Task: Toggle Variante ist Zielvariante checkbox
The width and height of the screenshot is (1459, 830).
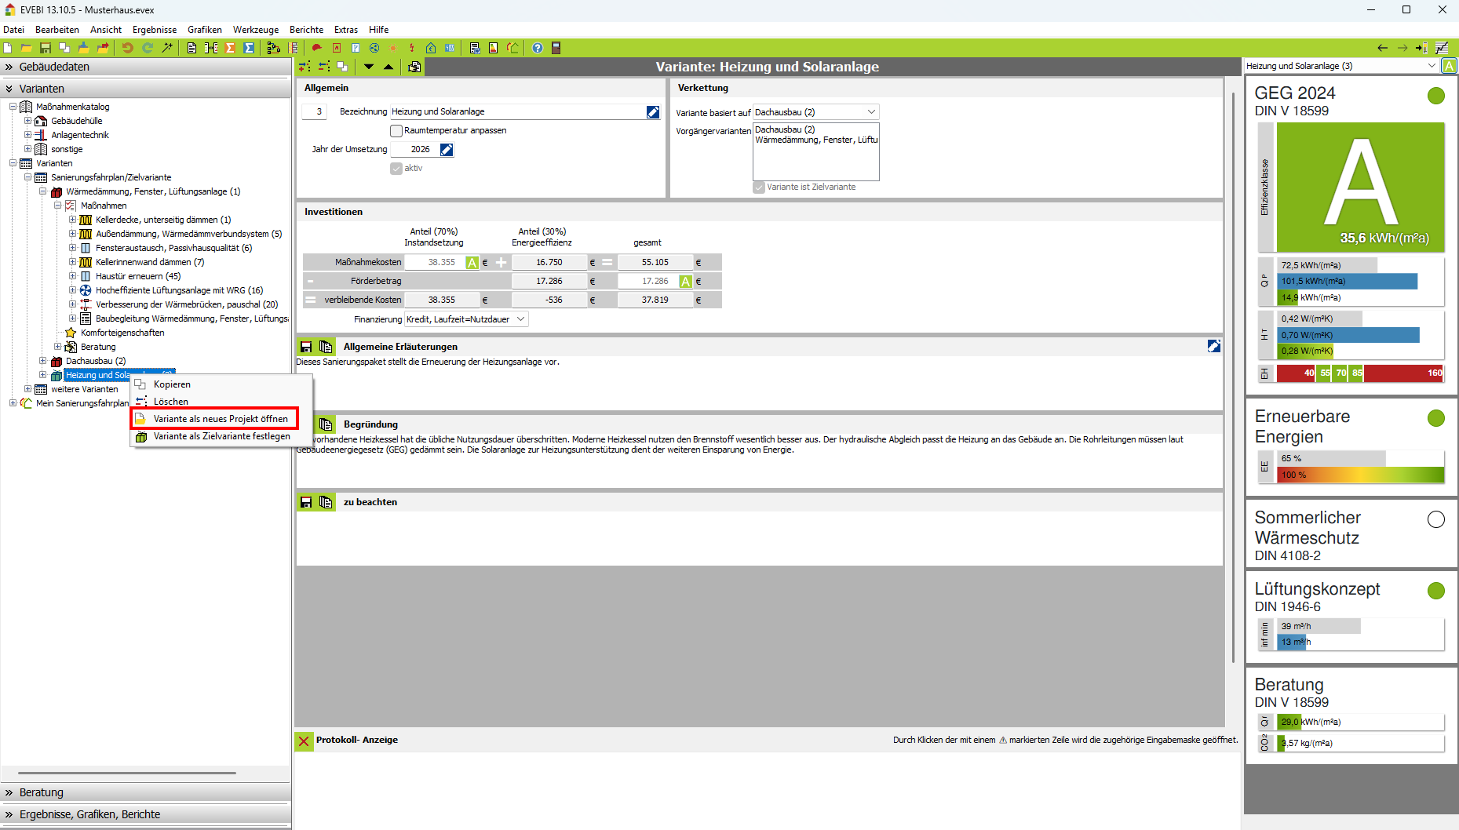Action: [759, 187]
